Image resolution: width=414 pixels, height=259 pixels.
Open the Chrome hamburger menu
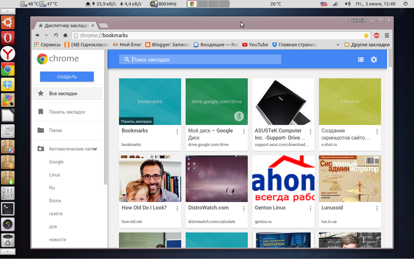coord(387,35)
